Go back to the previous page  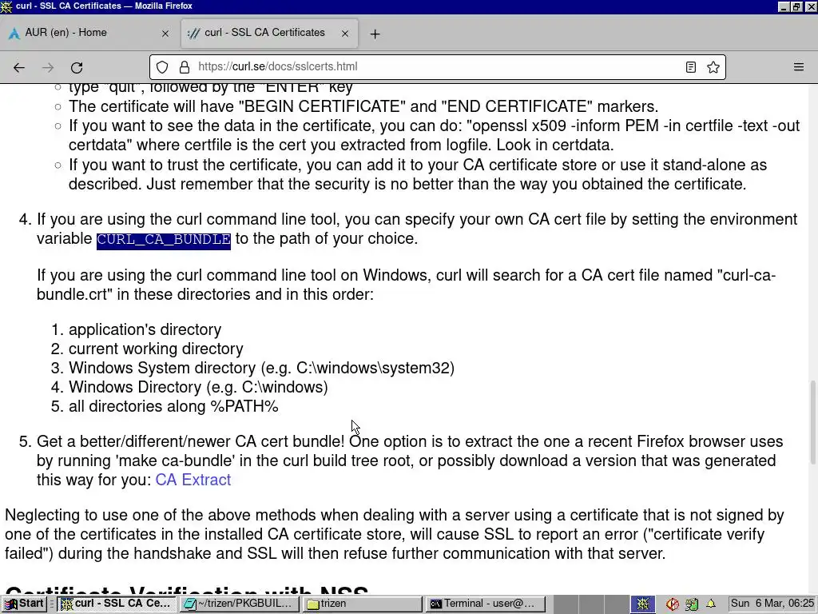[19, 67]
